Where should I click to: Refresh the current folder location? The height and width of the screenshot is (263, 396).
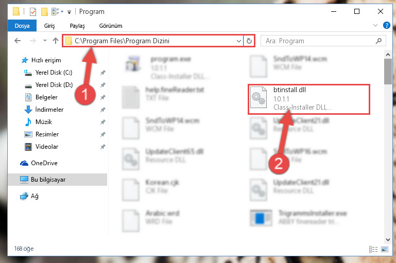click(249, 41)
